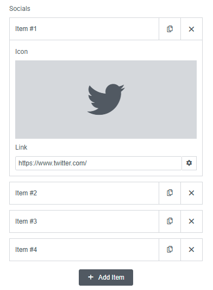
Task: Click the Link field label
Action: pyautogui.click(x=21, y=147)
